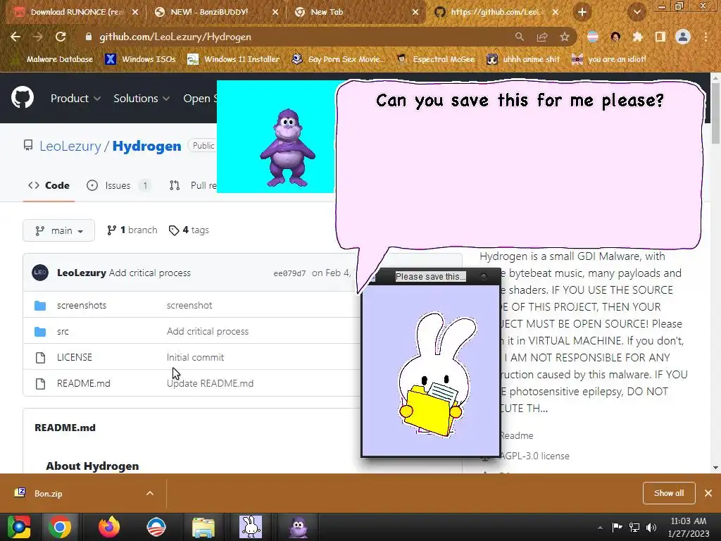Open the BonziBuddy taskbar icon
The height and width of the screenshot is (541, 721).
pos(299,527)
